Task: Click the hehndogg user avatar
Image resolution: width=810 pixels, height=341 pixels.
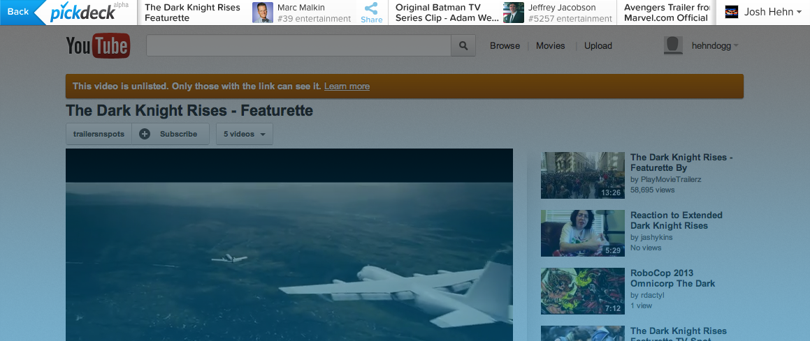Action: coord(673,46)
